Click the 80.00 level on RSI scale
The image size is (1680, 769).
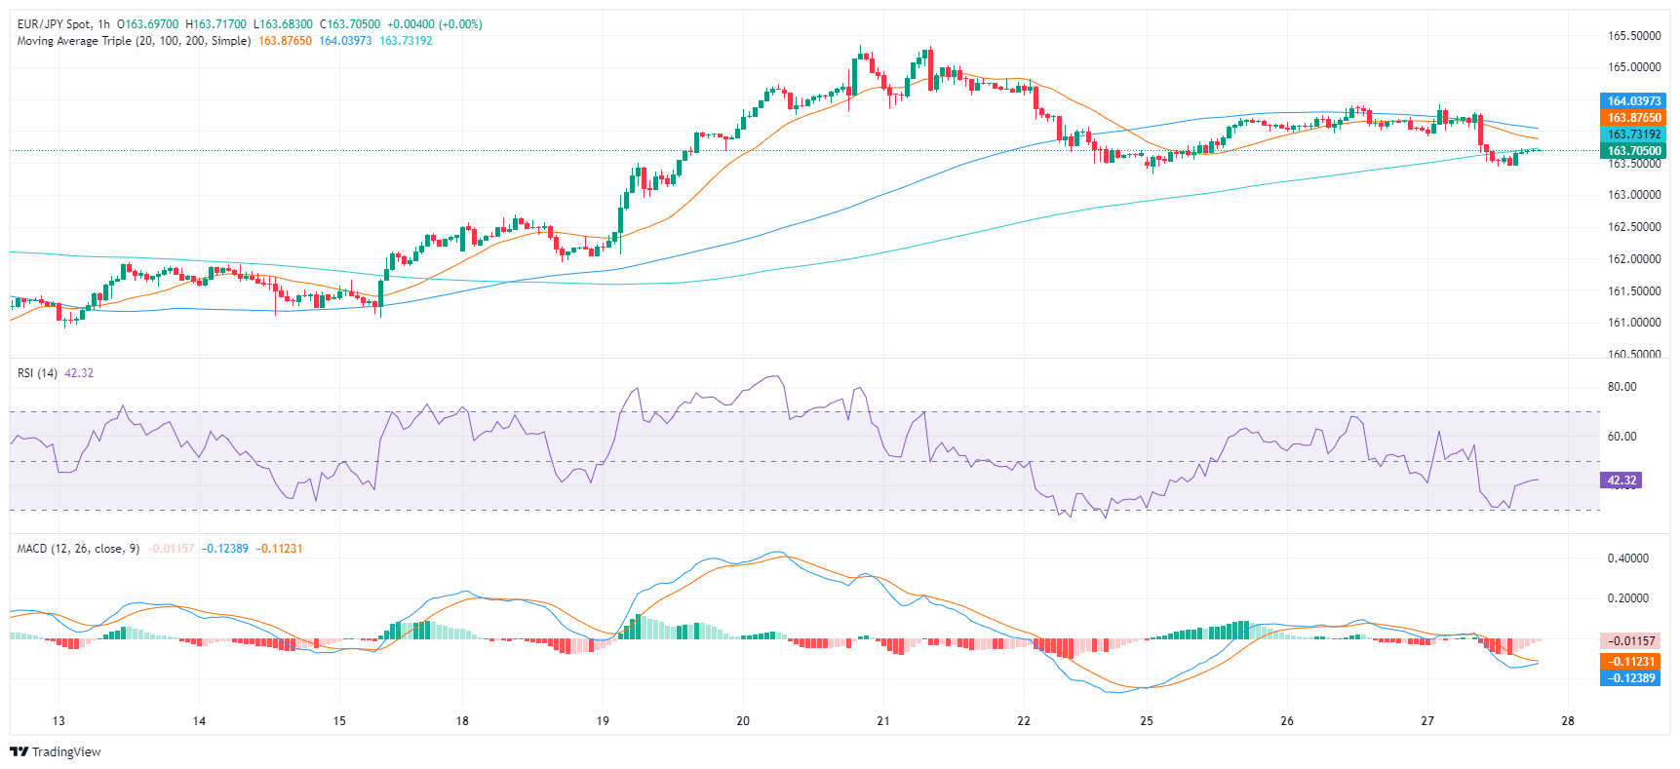1621,387
